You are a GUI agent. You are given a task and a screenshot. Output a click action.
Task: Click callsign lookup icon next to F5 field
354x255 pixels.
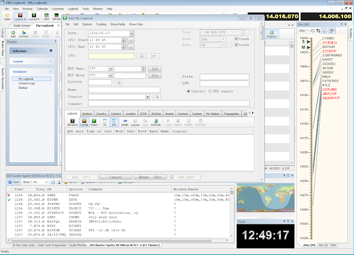point(141,56)
